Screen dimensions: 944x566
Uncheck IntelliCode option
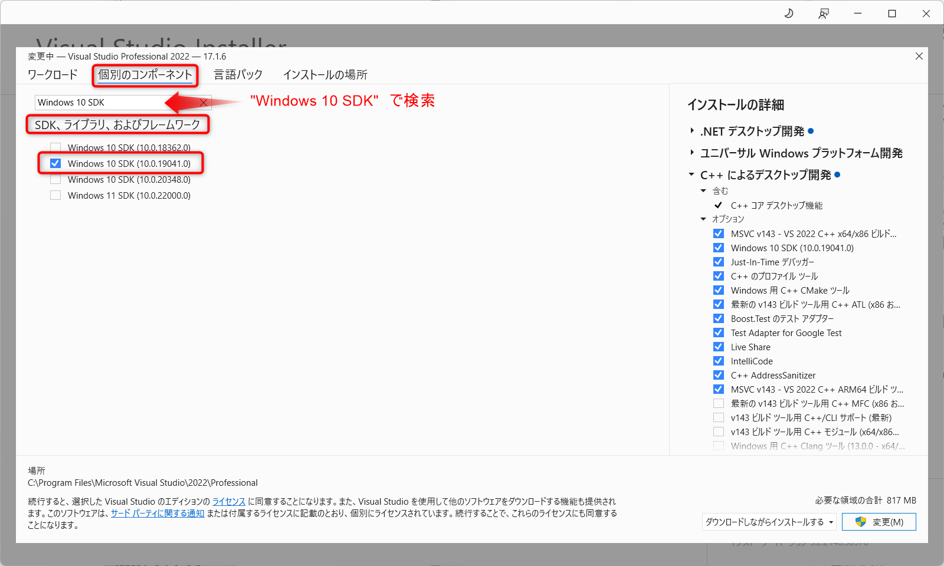point(719,361)
